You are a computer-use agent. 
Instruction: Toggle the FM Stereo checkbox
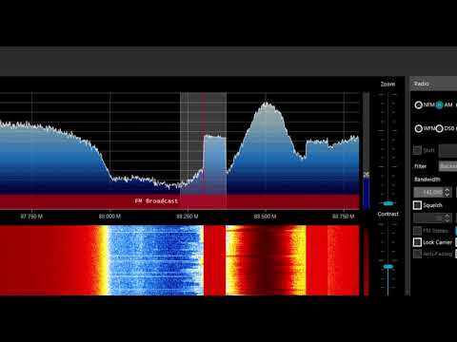coord(417,231)
